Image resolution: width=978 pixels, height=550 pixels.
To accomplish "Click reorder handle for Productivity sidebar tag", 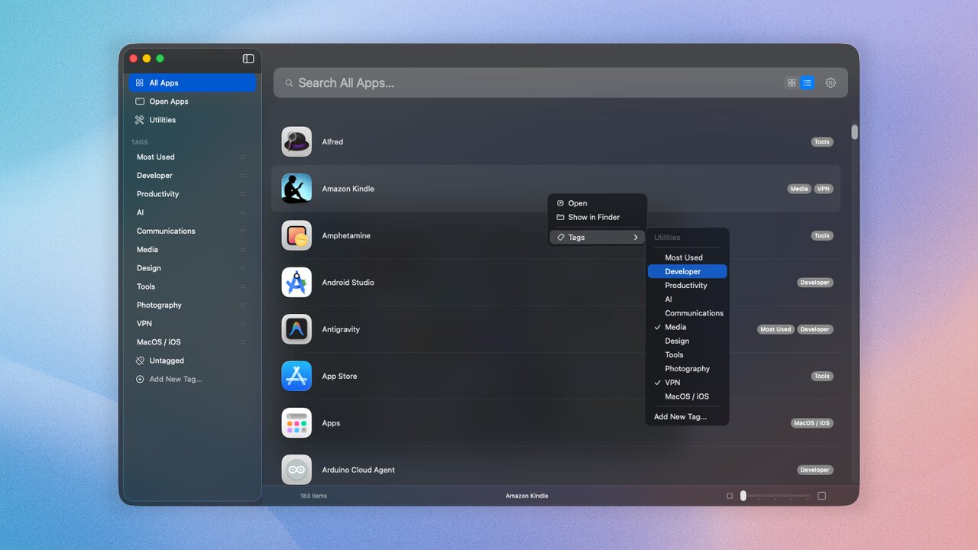I will tap(243, 194).
